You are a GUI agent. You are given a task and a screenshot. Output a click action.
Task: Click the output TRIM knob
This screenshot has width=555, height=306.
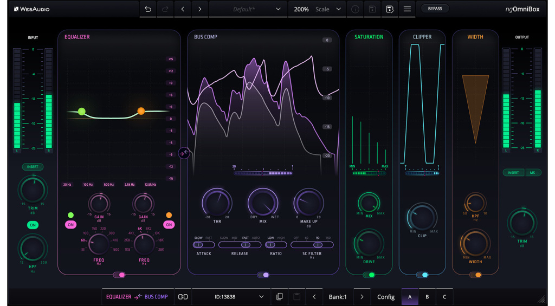click(522, 223)
